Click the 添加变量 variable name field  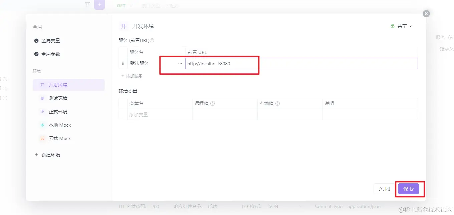point(160,115)
